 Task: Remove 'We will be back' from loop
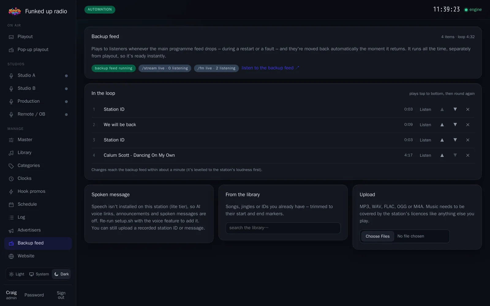pyautogui.click(x=468, y=125)
